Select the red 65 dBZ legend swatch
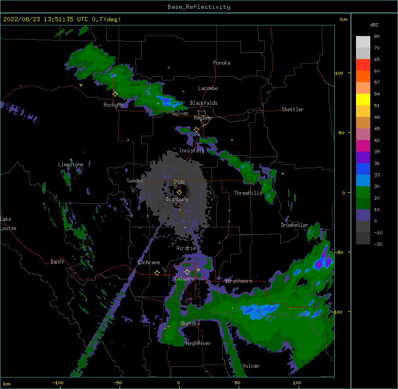Viewport: 398px width, 389px height. 363,65
